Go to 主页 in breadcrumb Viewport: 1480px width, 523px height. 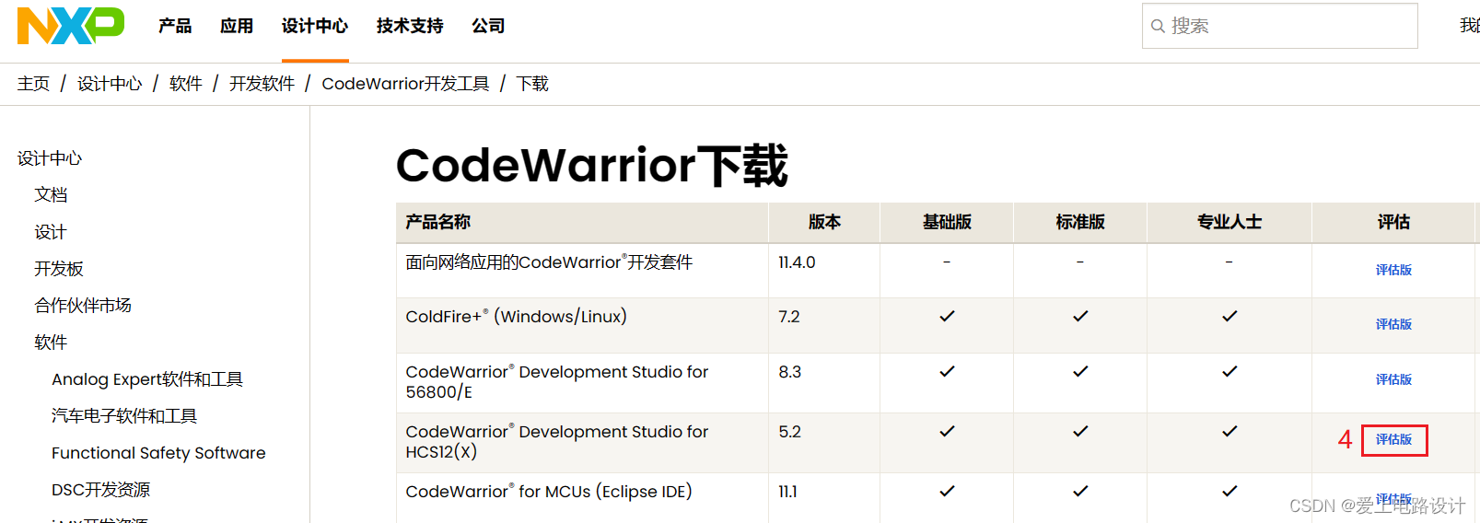33,84
